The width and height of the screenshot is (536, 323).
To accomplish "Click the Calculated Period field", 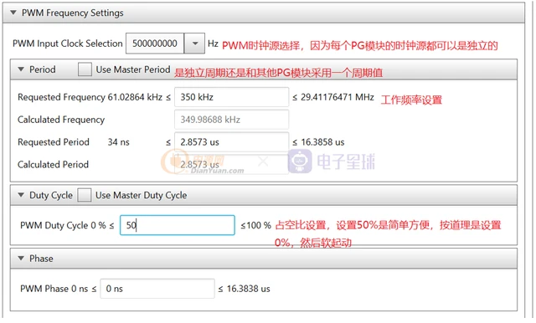I will (231, 165).
